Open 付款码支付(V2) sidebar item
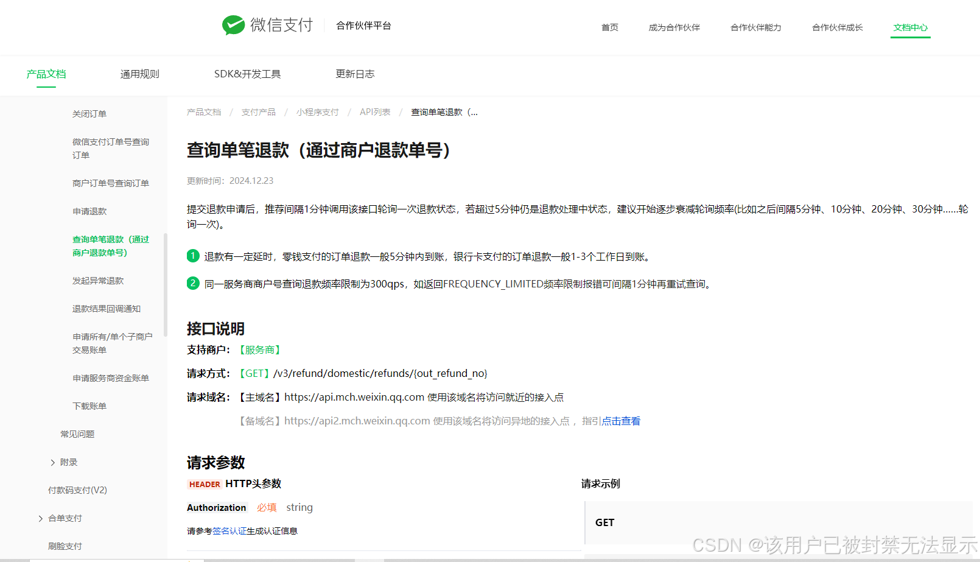980x562 pixels. click(x=77, y=490)
